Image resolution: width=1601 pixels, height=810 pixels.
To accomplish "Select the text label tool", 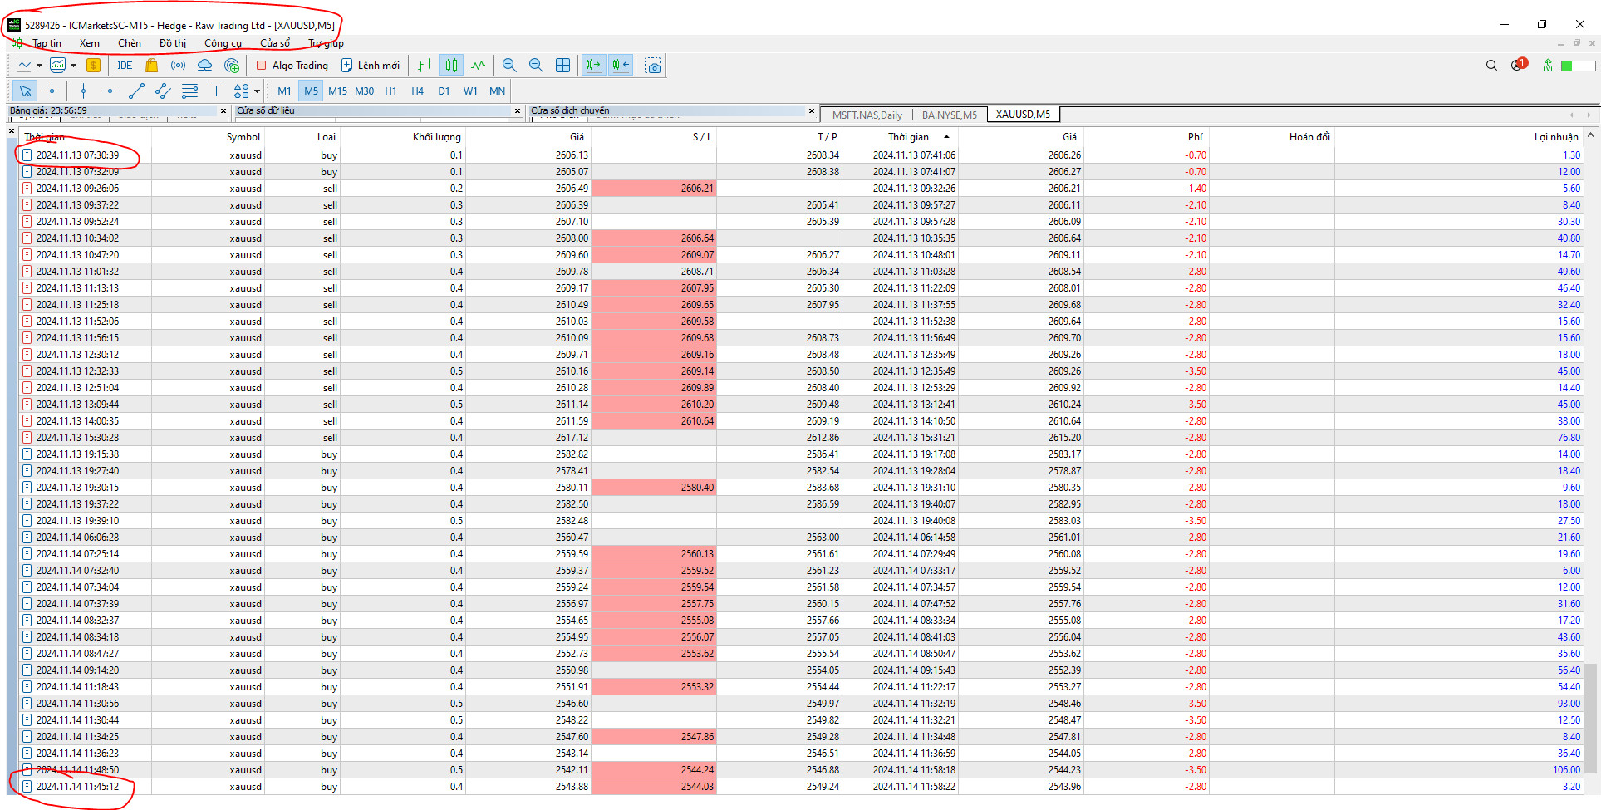I will tap(216, 91).
